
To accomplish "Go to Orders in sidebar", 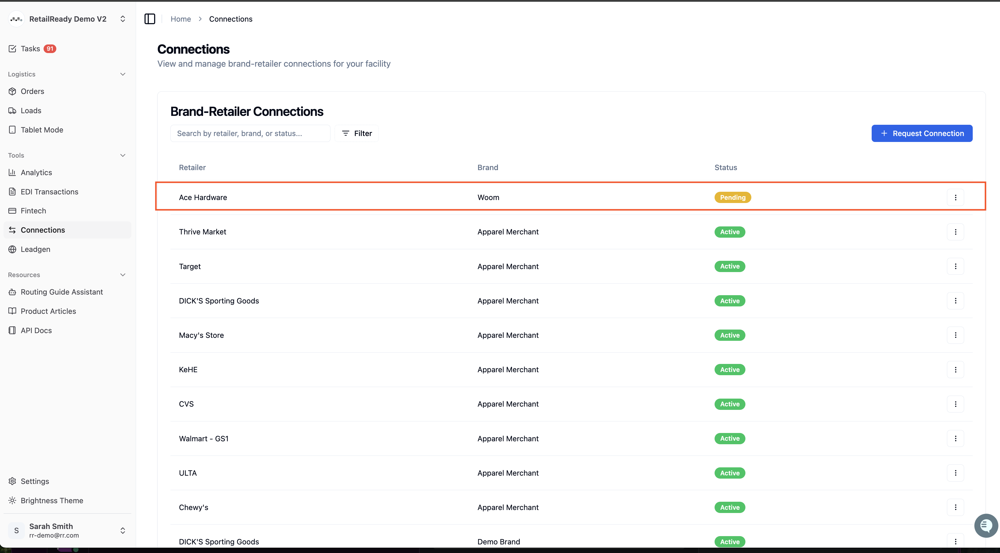I will (x=67, y=91).
